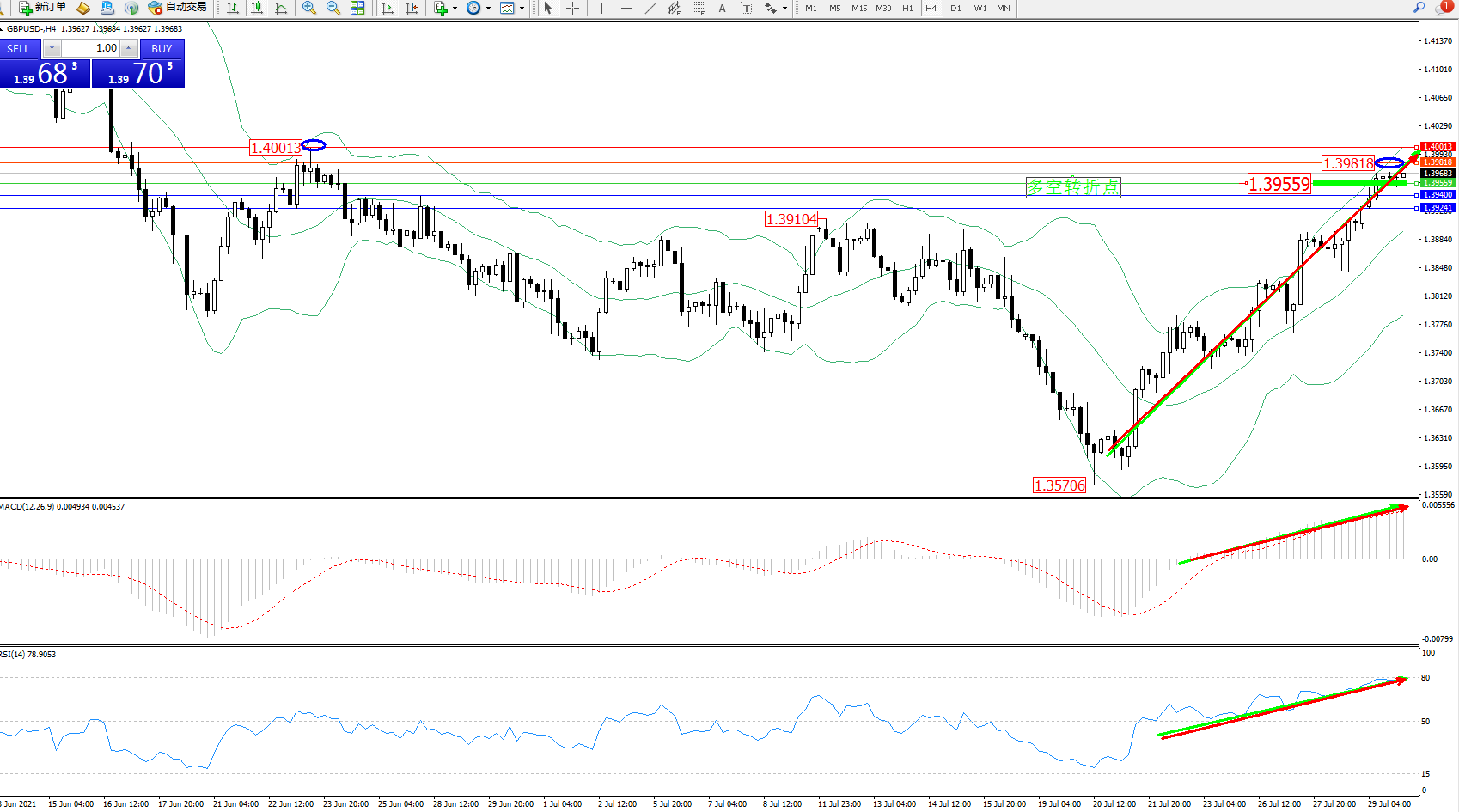Screen dimensions: 1459x812
Task: Open the search magnifier in toolbar
Action: (1419, 8)
